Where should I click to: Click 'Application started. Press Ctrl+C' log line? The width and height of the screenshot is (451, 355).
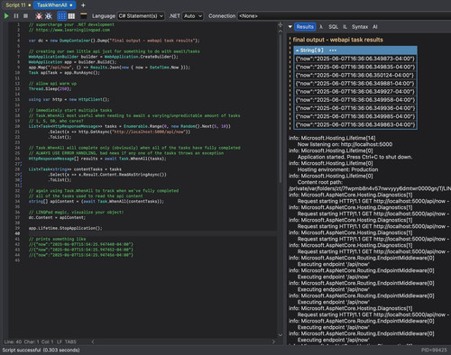(354, 157)
